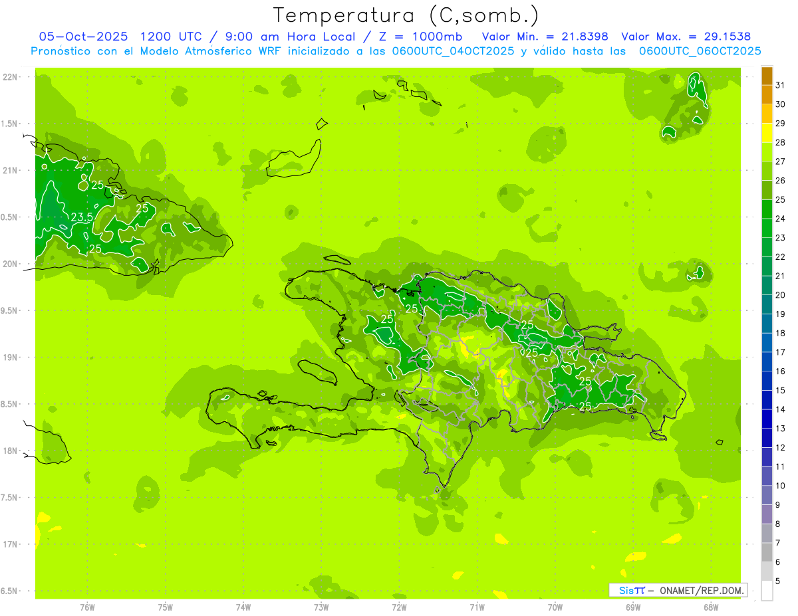Click the 23.5 contour label over Cuba

[x=81, y=217]
